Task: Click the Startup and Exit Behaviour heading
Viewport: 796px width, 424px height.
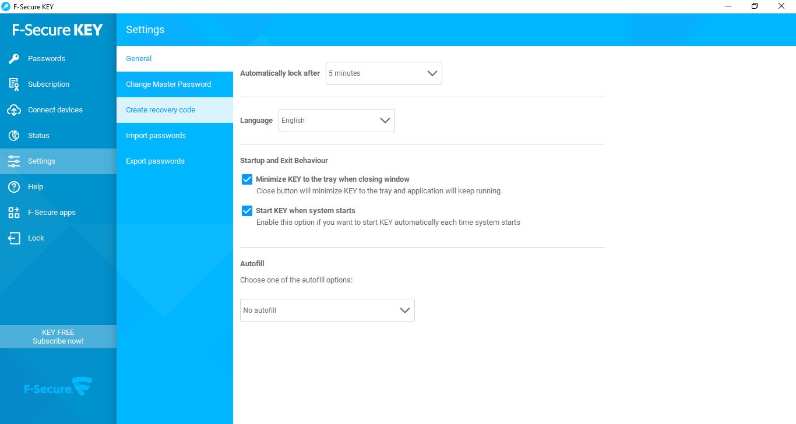Action: point(284,161)
